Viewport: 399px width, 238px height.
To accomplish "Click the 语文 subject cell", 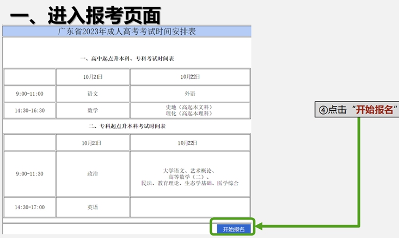I will click(x=93, y=93).
